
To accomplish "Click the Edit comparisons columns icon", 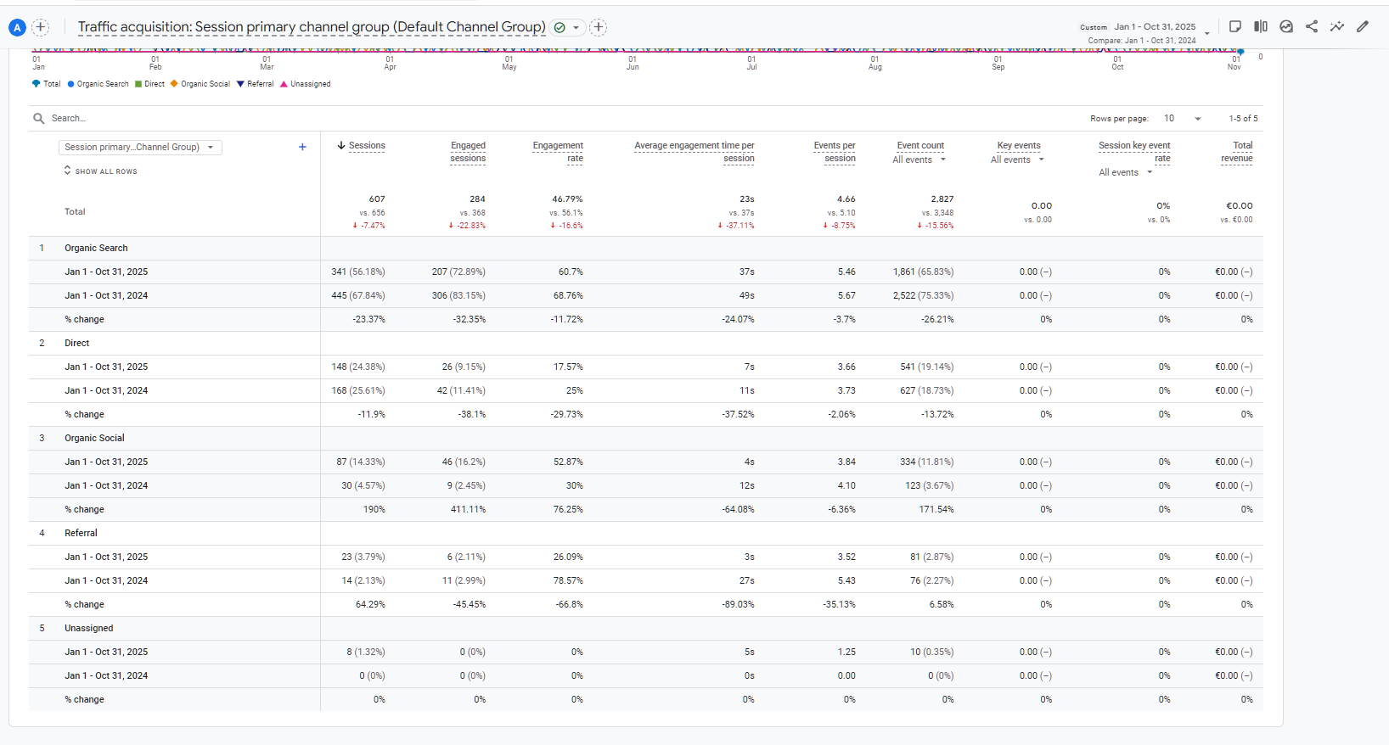I will [x=1261, y=26].
